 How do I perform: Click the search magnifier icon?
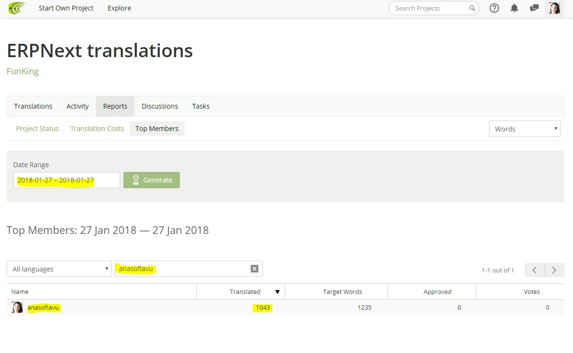tap(472, 8)
